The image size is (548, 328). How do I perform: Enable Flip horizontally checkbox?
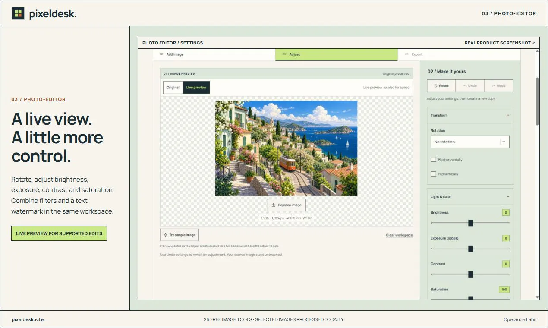point(434,159)
